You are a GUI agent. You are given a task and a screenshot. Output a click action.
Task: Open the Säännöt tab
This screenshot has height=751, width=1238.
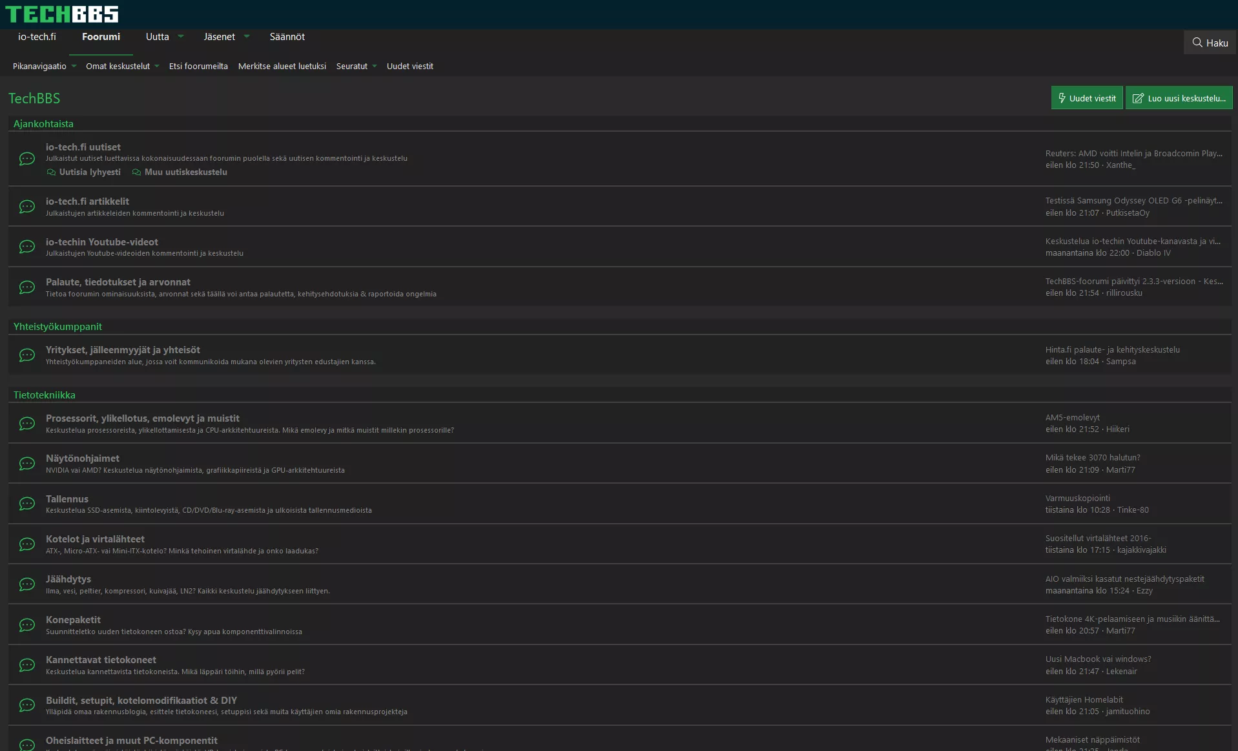click(287, 37)
